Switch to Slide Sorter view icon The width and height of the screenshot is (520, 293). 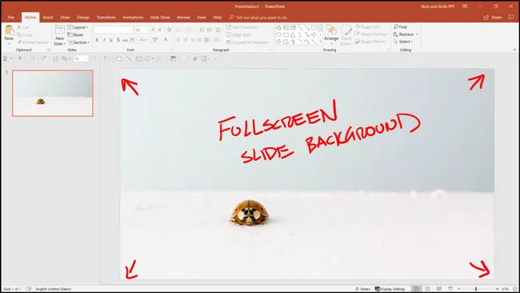click(428, 289)
